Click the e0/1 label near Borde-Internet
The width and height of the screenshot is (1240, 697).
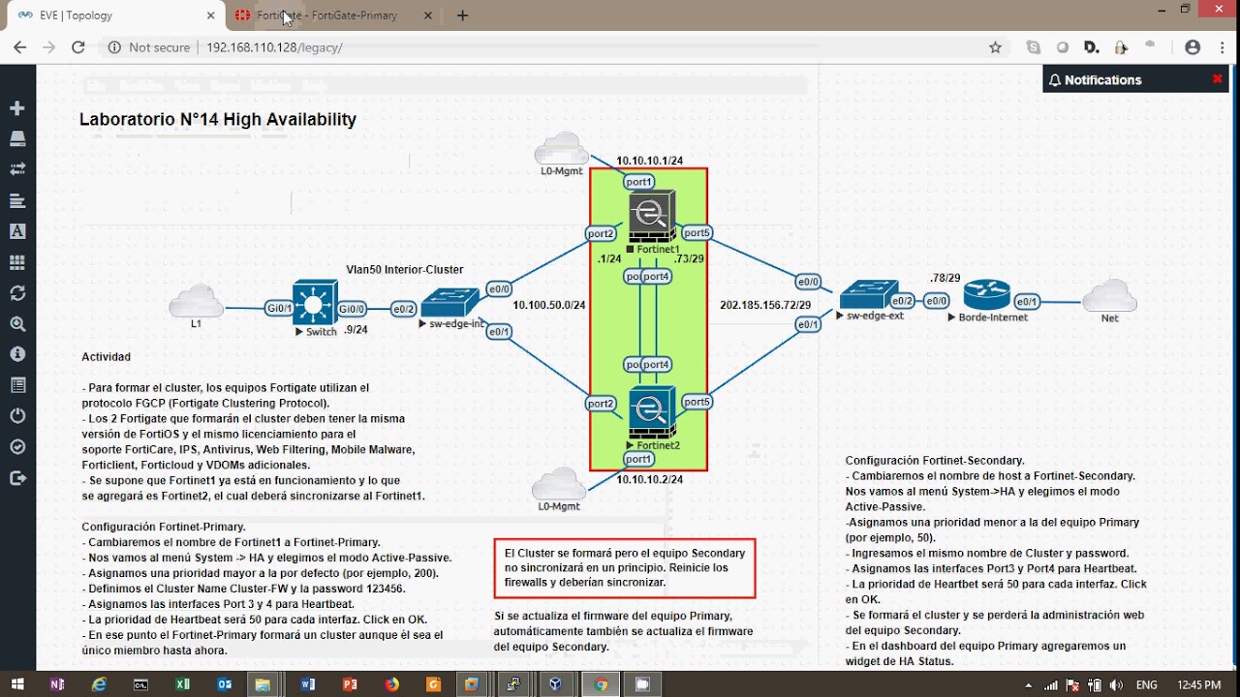(x=1027, y=301)
